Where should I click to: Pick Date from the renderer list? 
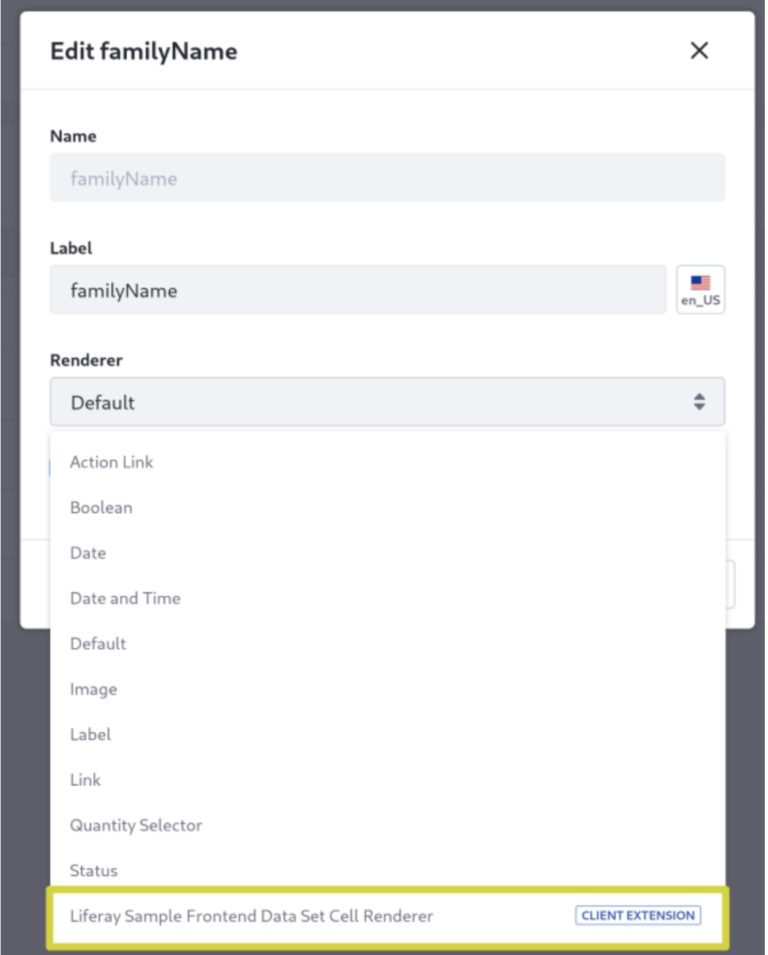coord(89,553)
